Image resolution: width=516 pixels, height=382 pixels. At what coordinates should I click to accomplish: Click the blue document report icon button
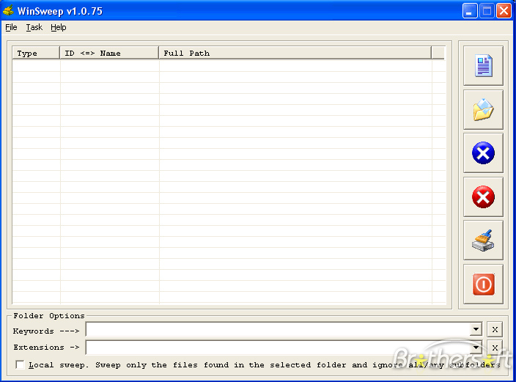point(483,66)
